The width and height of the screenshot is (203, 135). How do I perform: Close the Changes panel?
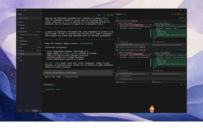tap(184, 14)
